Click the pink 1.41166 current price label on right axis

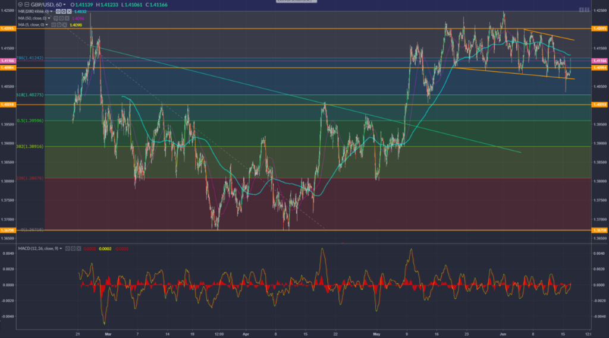(599, 61)
